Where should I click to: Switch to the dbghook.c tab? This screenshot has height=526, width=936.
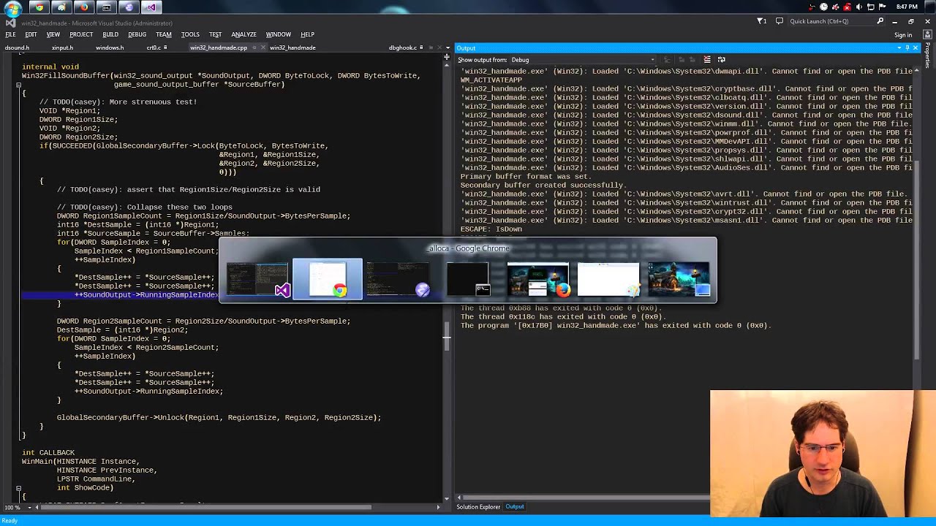[403, 47]
